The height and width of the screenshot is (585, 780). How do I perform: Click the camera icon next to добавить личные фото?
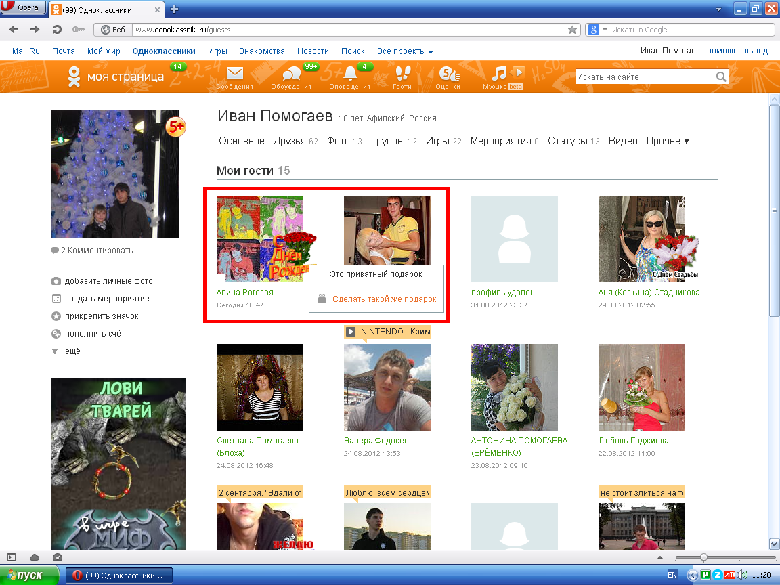click(56, 281)
